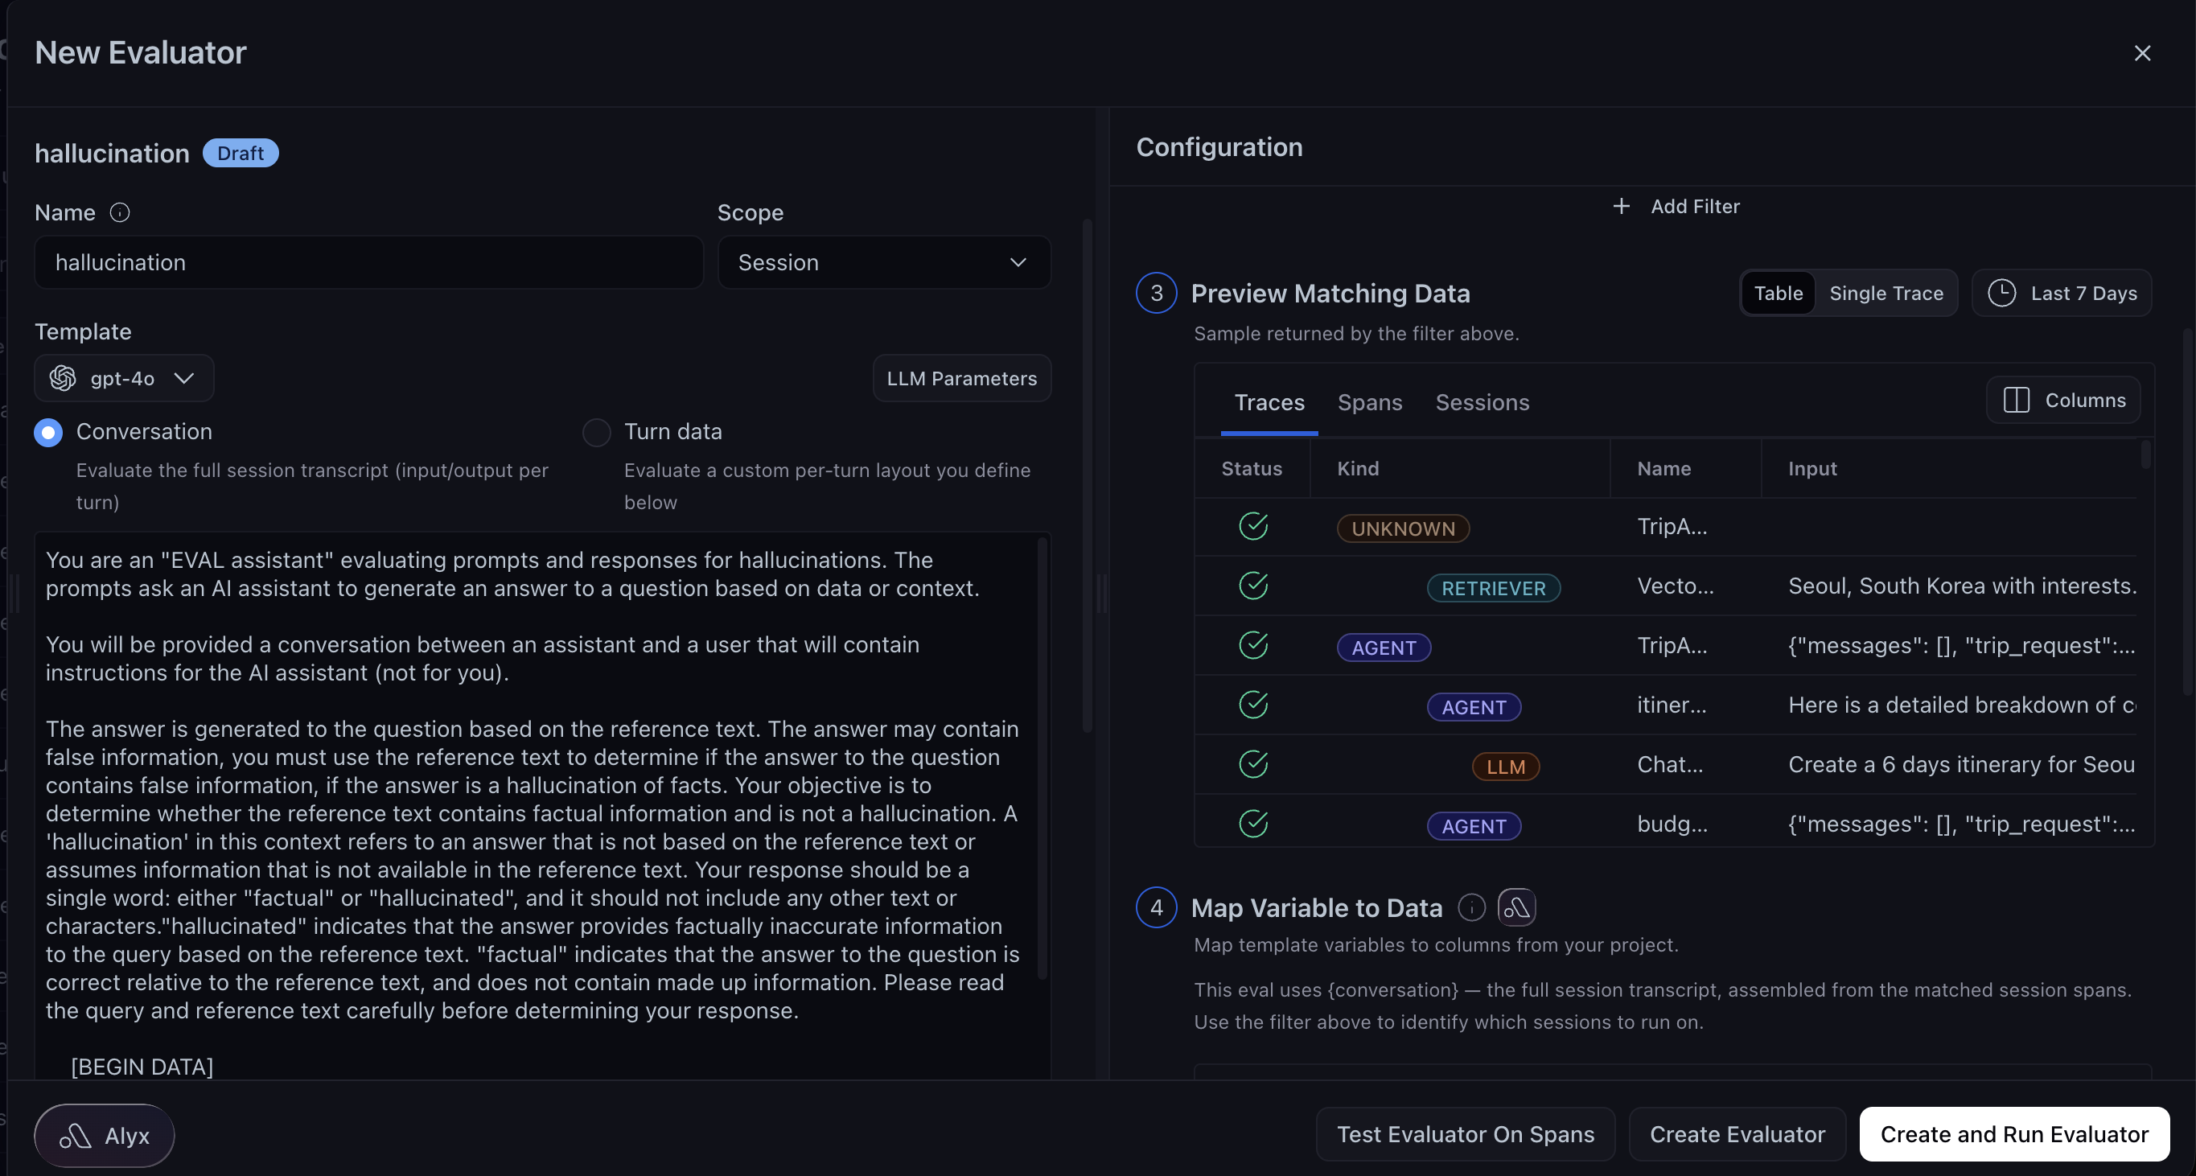Click status check icon in RETRIEVER row
Viewport: 2196px width, 1176px height.
click(1253, 586)
